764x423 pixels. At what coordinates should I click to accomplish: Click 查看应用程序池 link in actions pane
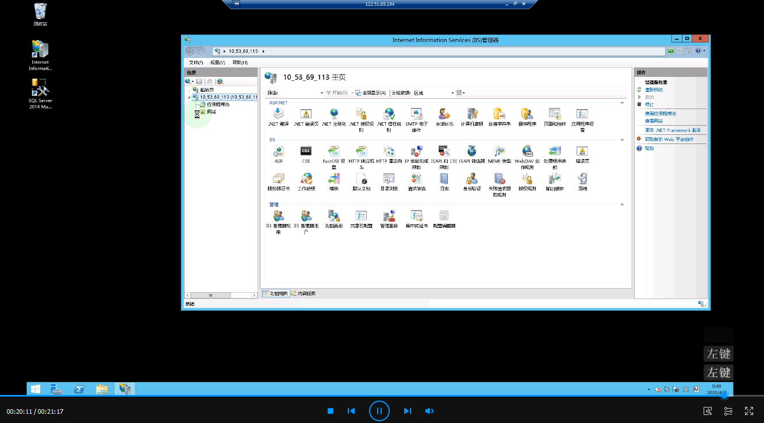click(x=661, y=114)
